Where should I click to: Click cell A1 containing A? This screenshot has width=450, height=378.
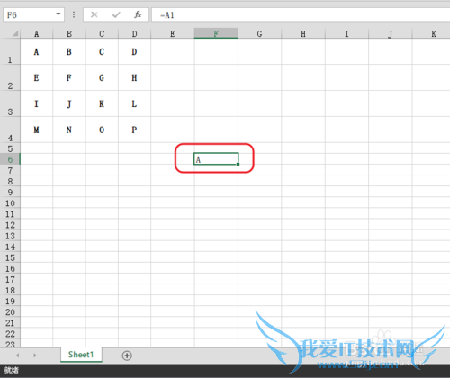[36, 51]
